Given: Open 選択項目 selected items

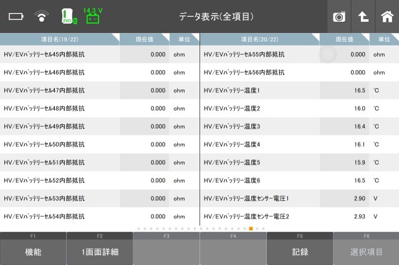Looking at the screenshot, I should [x=366, y=248].
